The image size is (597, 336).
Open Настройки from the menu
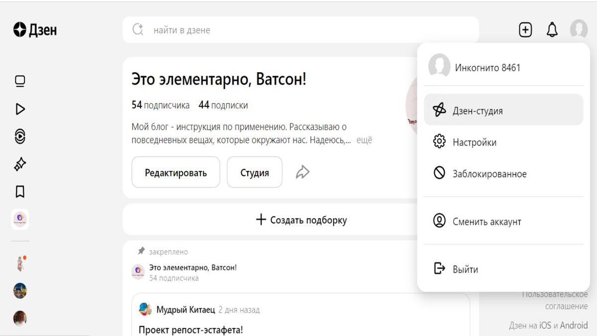pos(503,142)
